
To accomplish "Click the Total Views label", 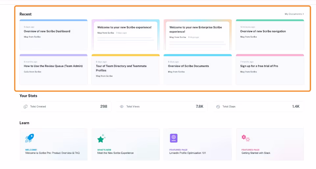I will [133, 106].
